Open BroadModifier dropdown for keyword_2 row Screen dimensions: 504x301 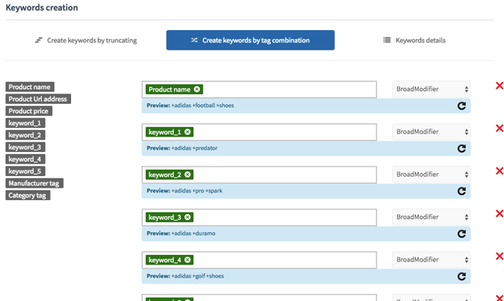pos(431,175)
